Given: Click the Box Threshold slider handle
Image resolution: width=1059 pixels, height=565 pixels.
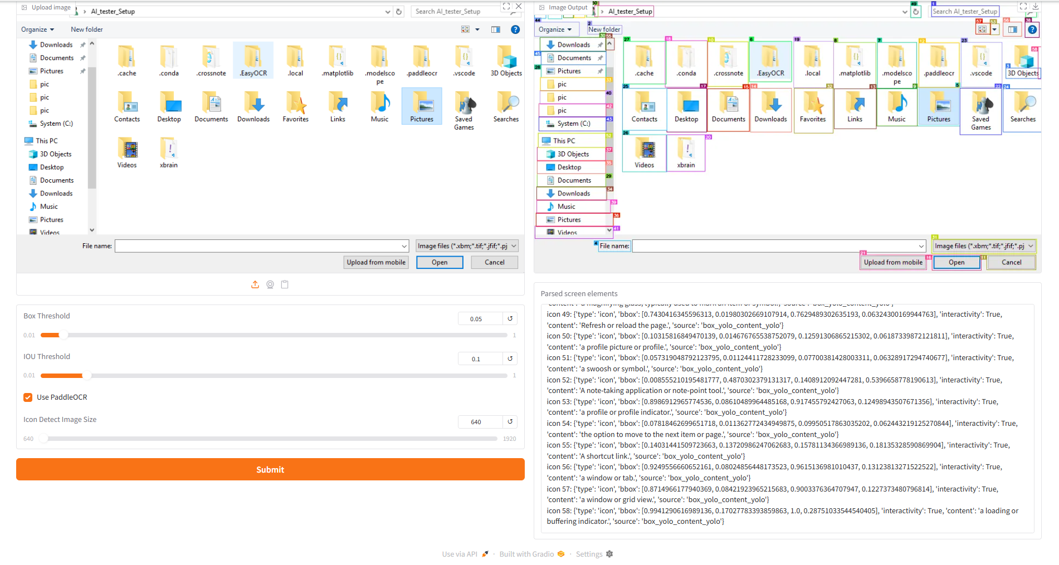Looking at the screenshot, I should (64, 335).
